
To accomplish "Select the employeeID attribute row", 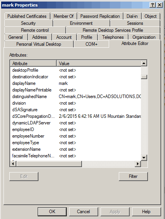I will click(76, 129).
